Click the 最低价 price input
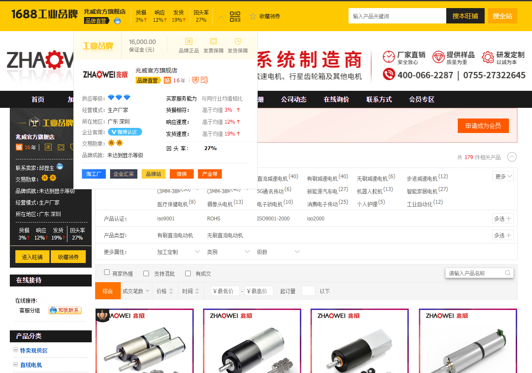The width and height of the screenshot is (532, 373). pos(225,291)
